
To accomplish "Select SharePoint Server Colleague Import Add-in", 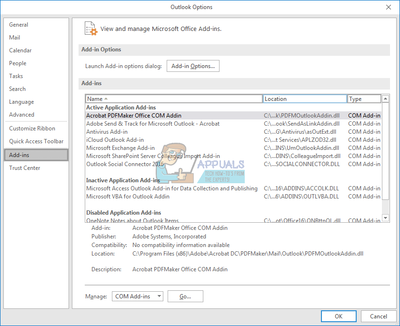I will click(x=233, y=156).
